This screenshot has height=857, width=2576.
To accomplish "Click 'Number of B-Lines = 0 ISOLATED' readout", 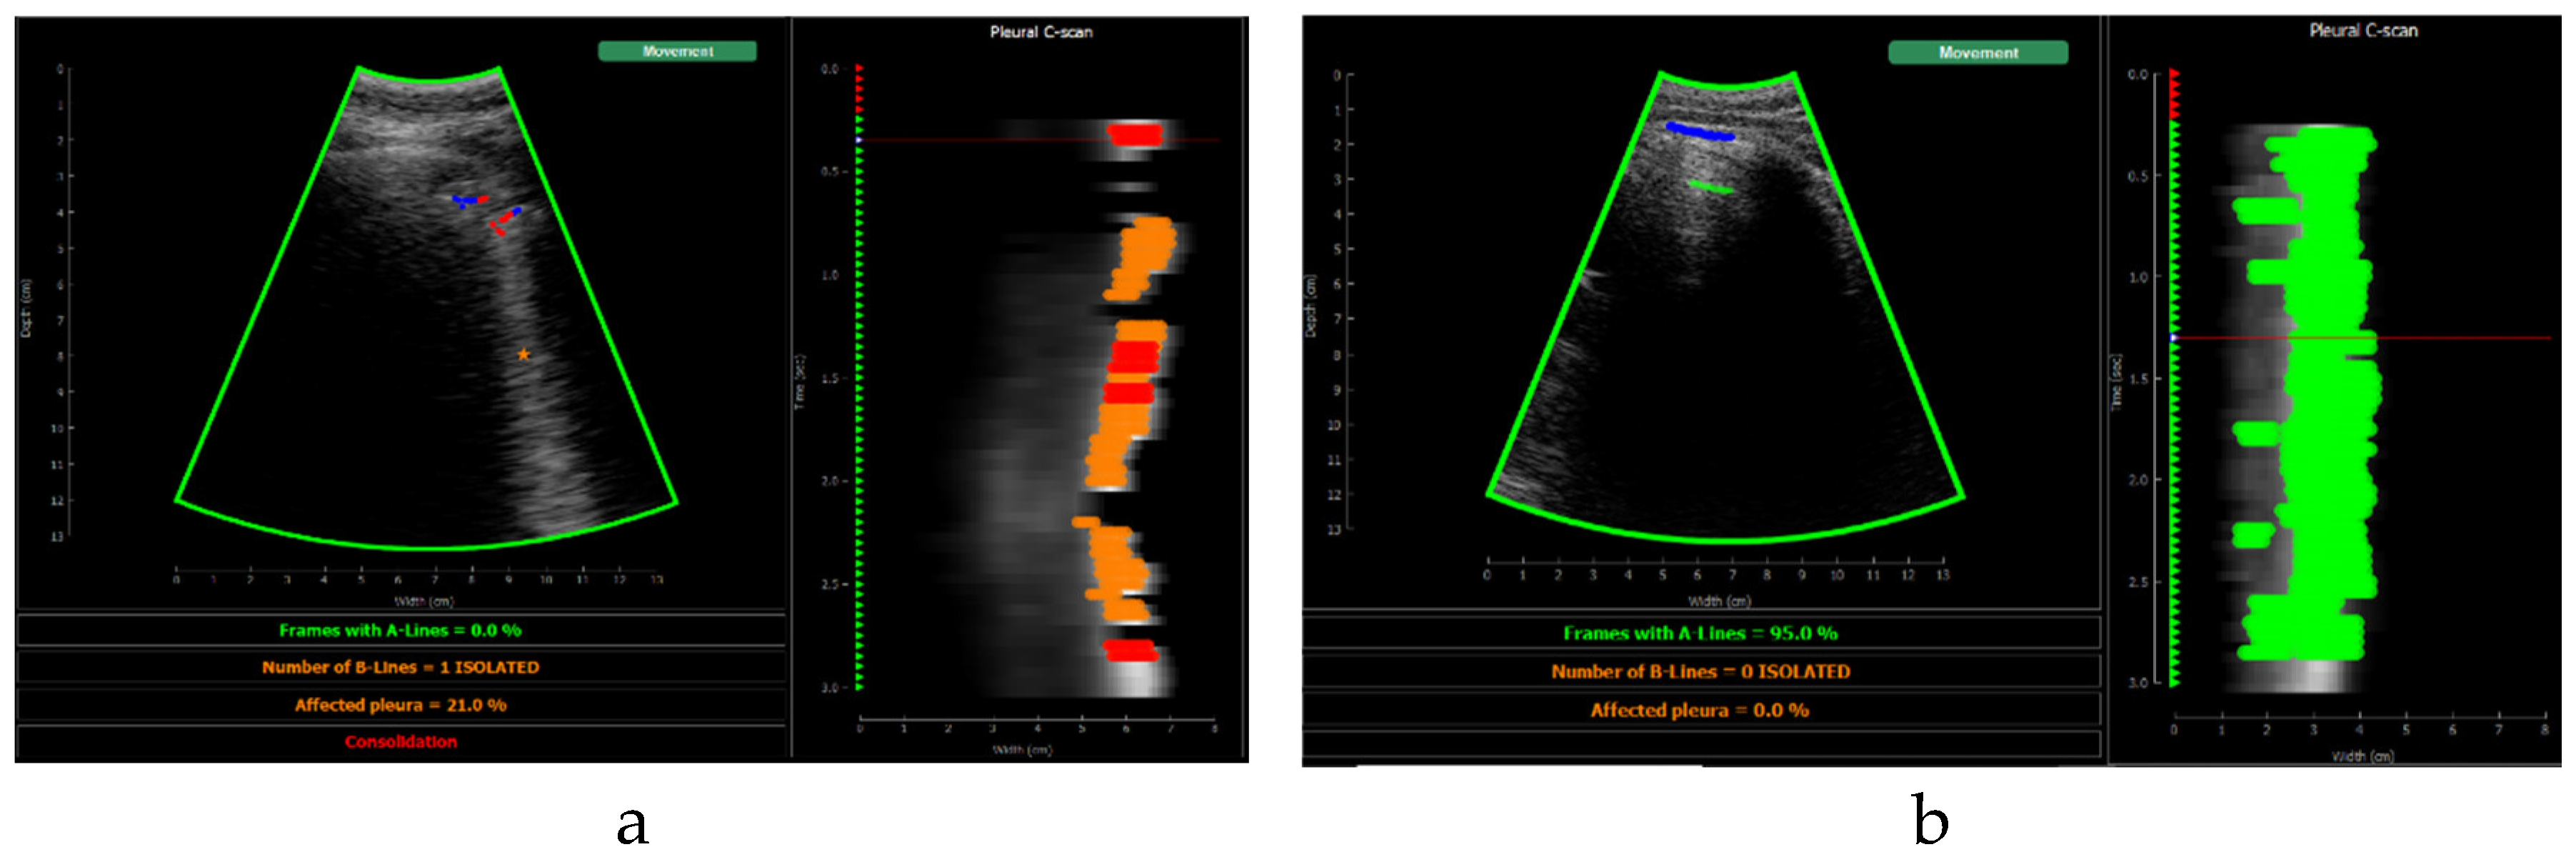I will click(x=1700, y=672).
